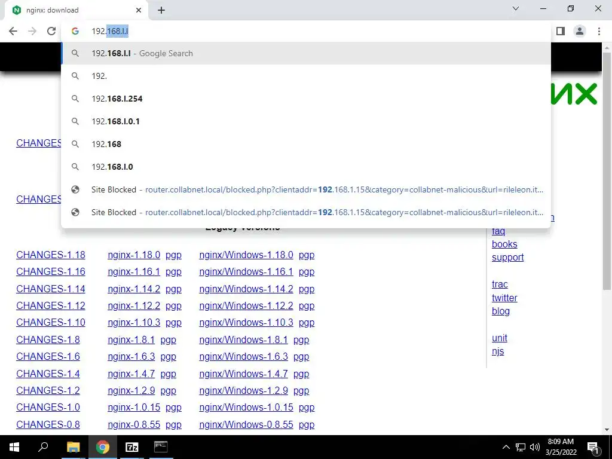Open 7-Zip from the taskbar
The width and height of the screenshot is (612, 459).
click(x=131, y=447)
